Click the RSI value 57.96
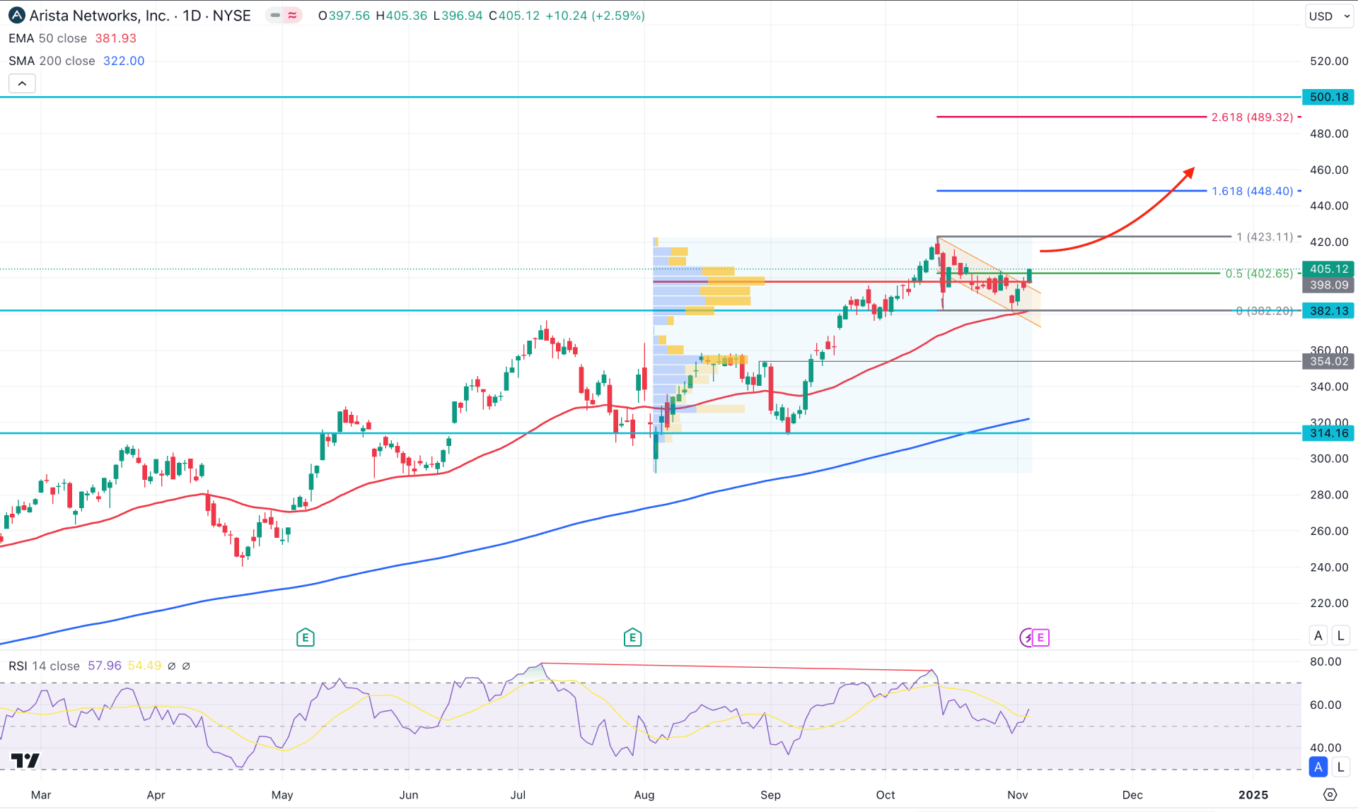 tap(105, 666)
